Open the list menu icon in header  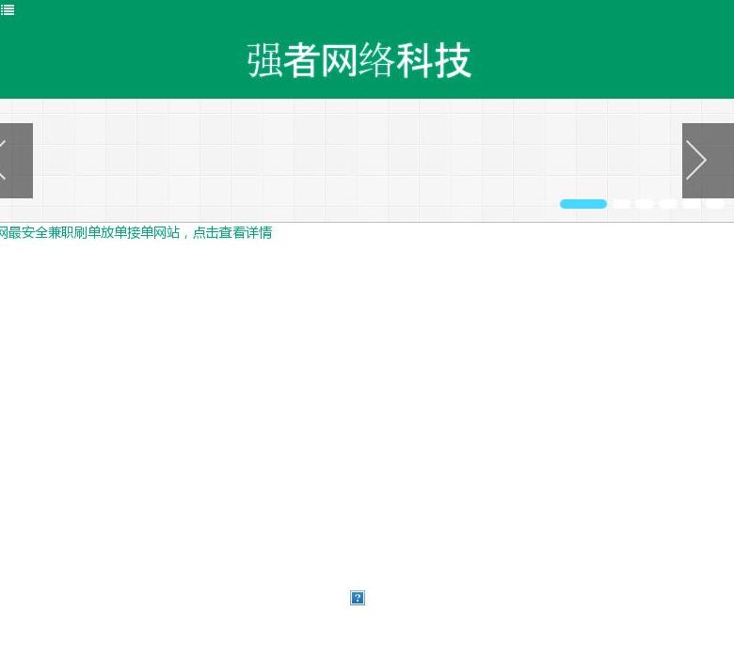pos(7,9)
